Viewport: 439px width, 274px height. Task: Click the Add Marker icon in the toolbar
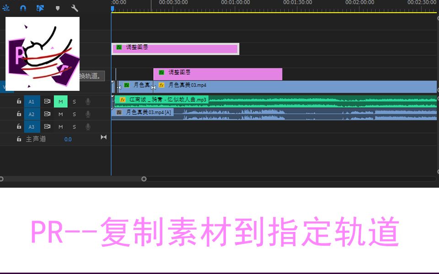point(57,8)
